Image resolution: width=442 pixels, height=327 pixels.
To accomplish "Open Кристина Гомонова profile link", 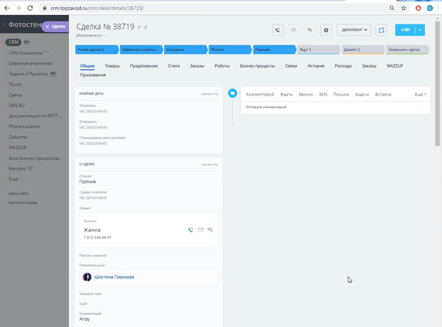I will point(114,277).
